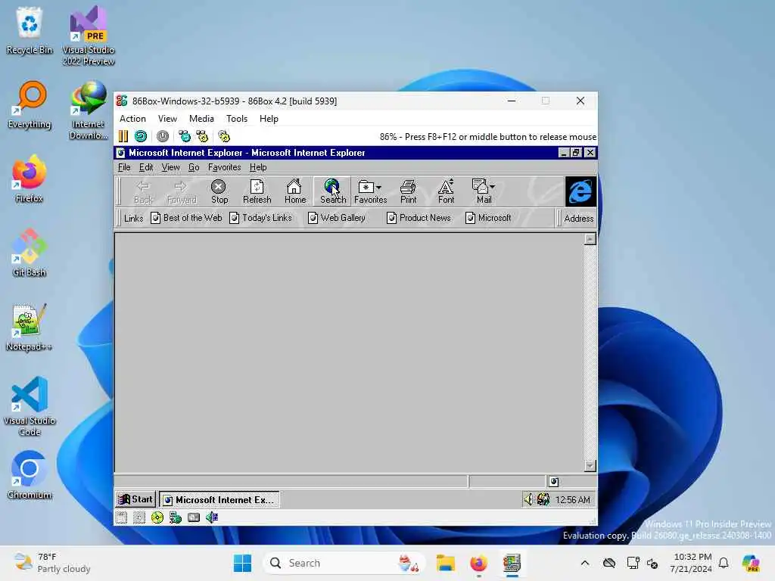775x581 pixels.
Task: Open the Go menu in Internet Explorer
Action: (x=194, y=167)
